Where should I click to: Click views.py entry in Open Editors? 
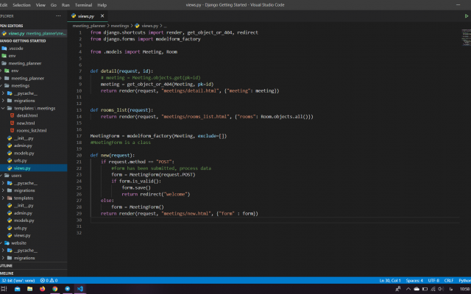[34, 33]
